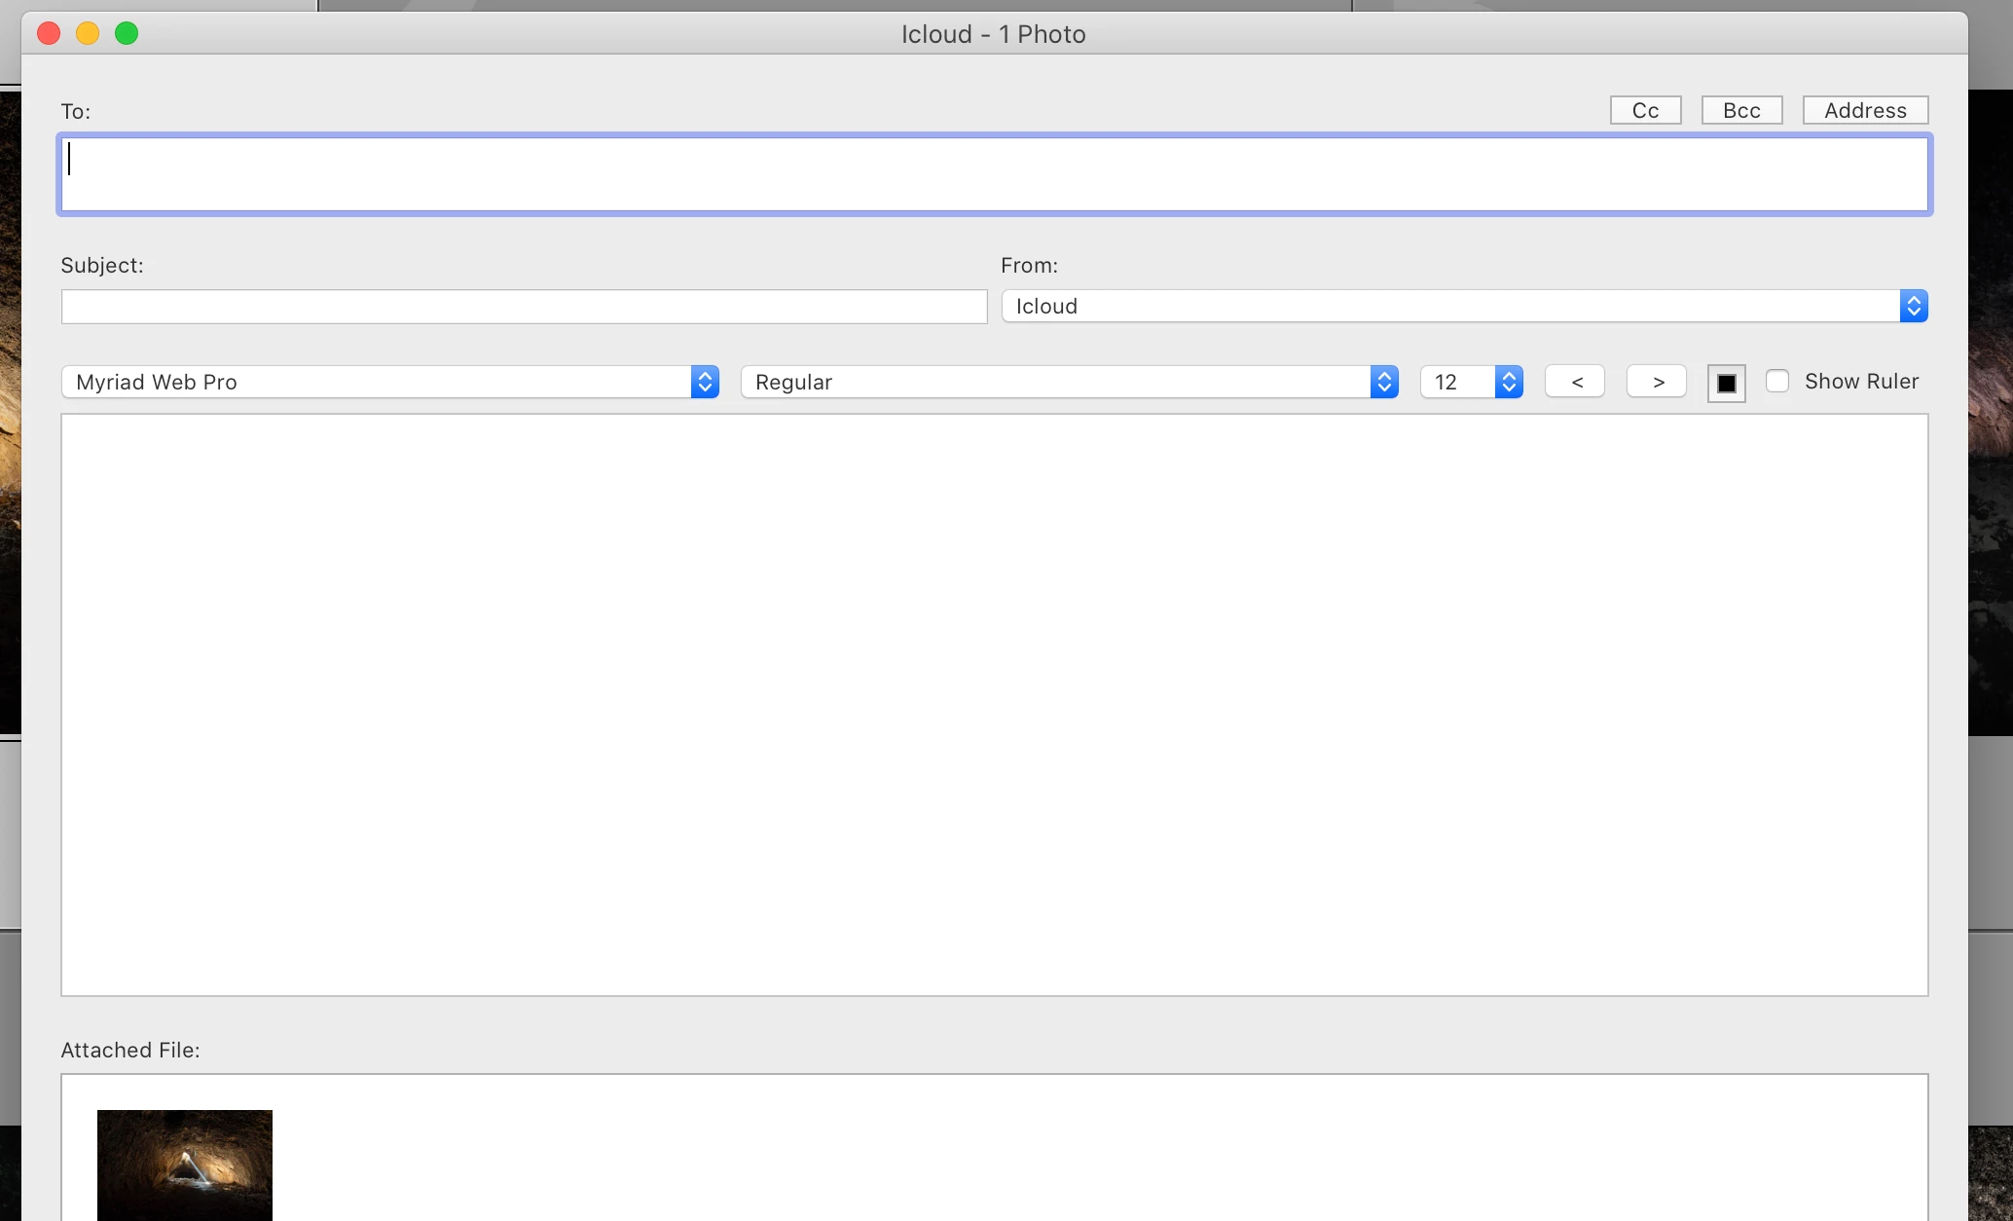This screenshot has width=2013, height=1221.
Task: Select the attached cave photo thumbnail
Action: pos(185,1165)
